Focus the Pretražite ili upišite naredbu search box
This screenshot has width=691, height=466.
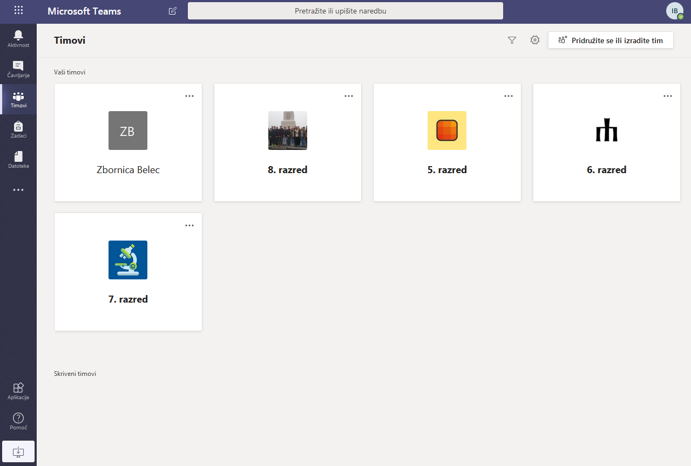click(345, 11)
